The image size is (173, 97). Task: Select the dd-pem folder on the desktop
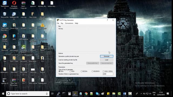tap(24, 26)
